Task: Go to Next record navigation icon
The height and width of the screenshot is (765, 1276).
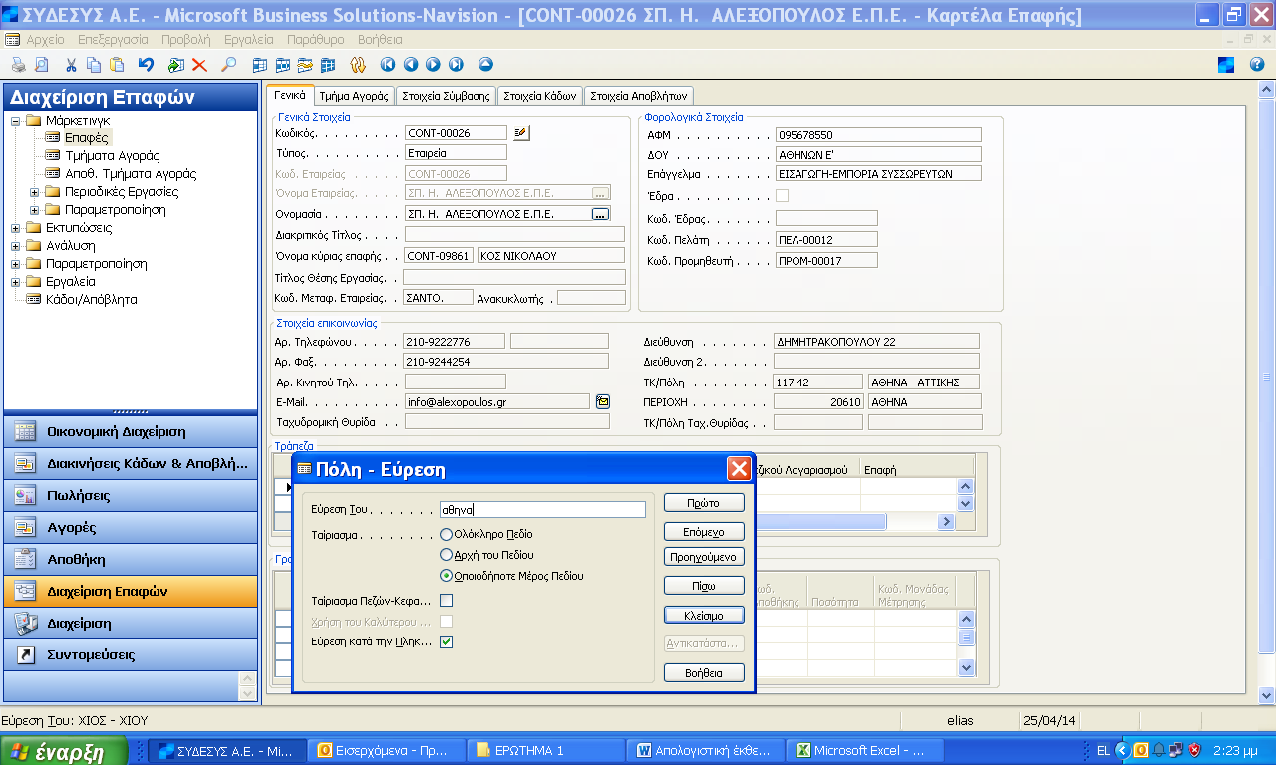Action: 433,65
